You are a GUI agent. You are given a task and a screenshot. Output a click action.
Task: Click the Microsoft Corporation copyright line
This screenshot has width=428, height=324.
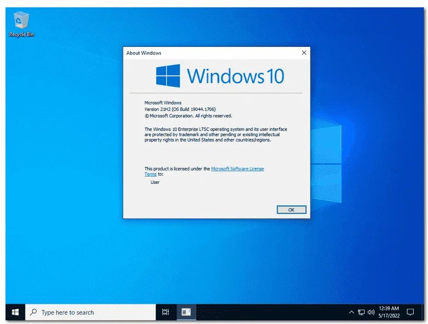click(x=188, y=116)
